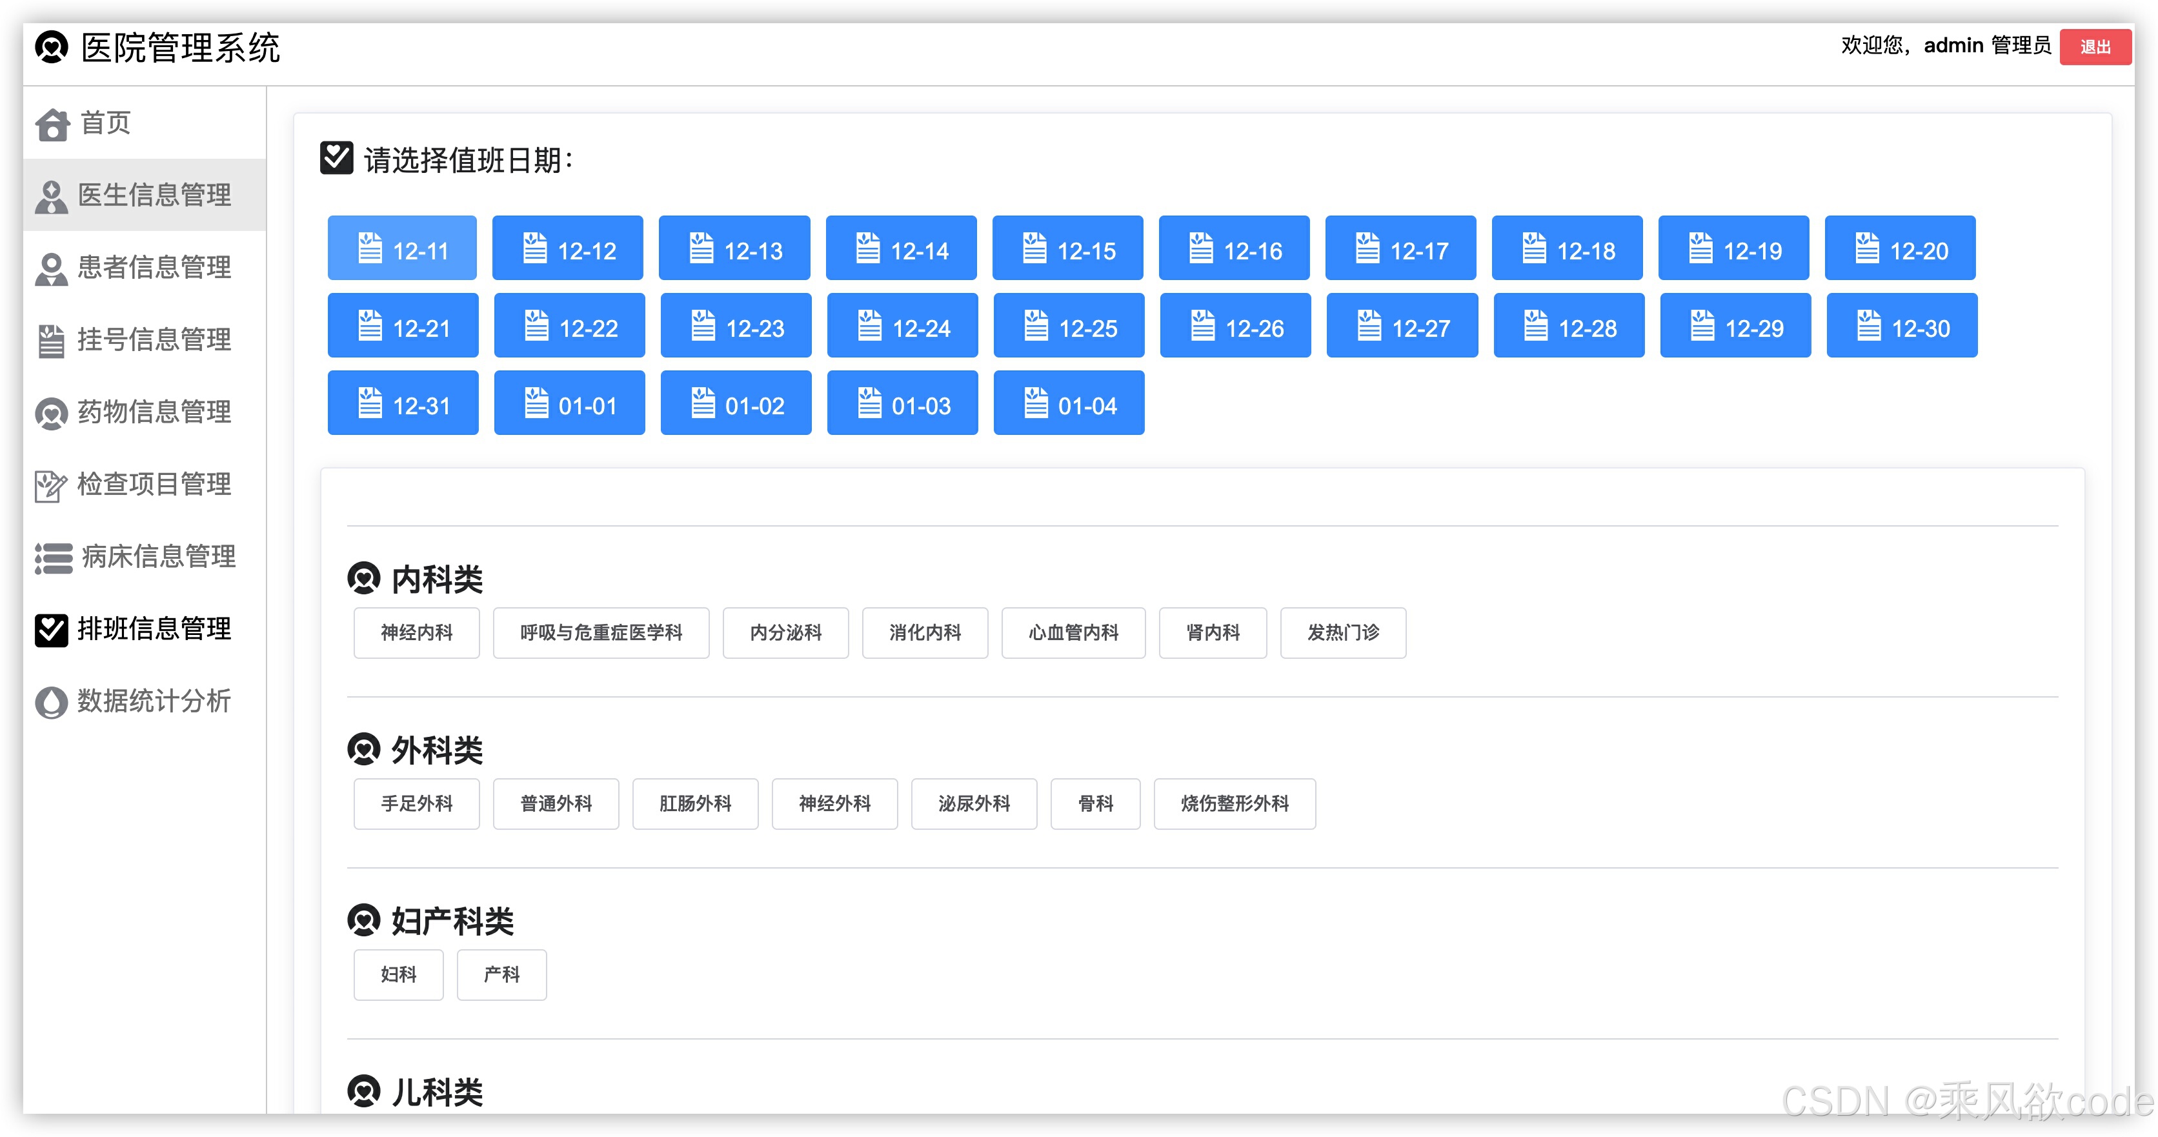Screen dimensions: 2158x1137
Task: Click the registration document icon for 挂号信息管理
Action: pos(52,340)
